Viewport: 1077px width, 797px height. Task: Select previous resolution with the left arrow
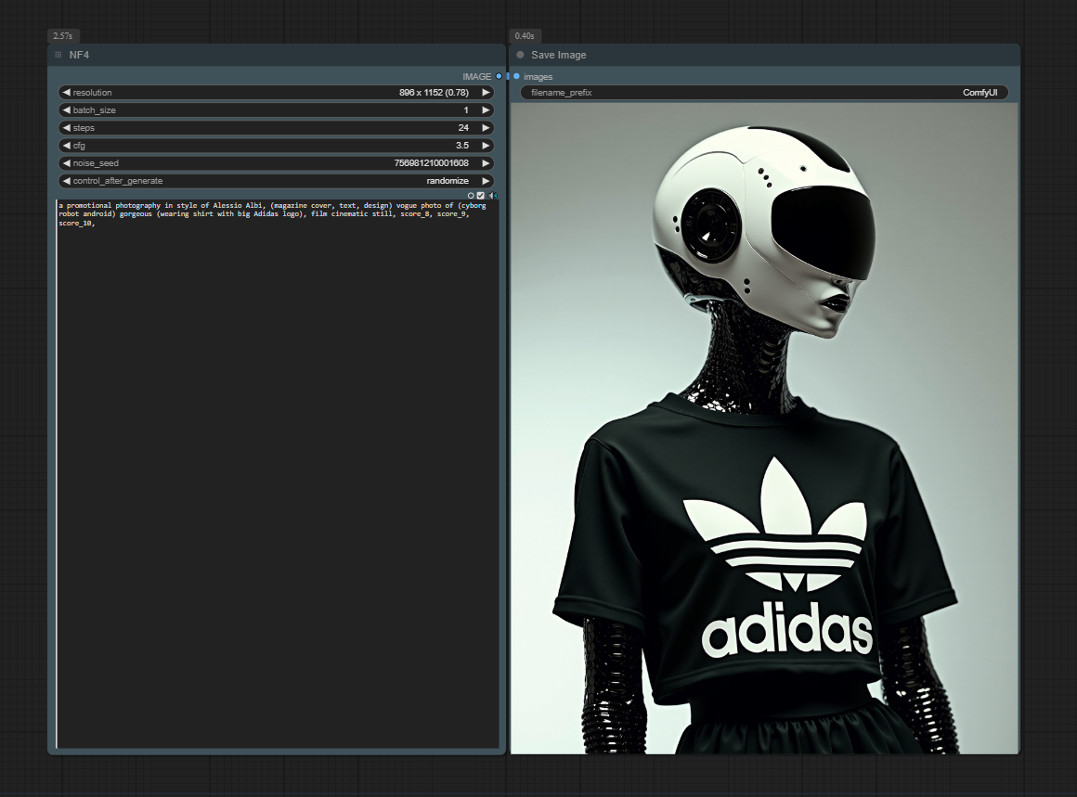pos(66,93)
